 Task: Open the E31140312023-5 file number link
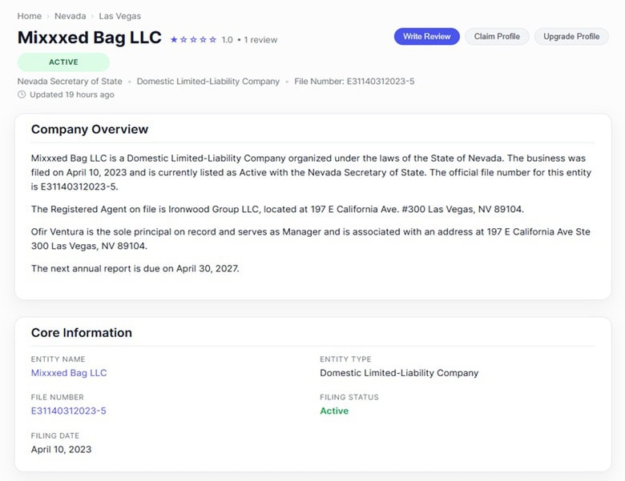tap(69, 411)
